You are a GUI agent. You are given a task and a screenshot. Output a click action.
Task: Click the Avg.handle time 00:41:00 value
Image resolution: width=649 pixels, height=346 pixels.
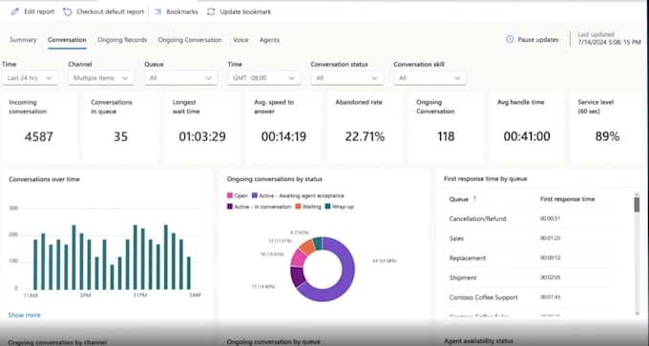pyautogui.click(x=527, y=136)
